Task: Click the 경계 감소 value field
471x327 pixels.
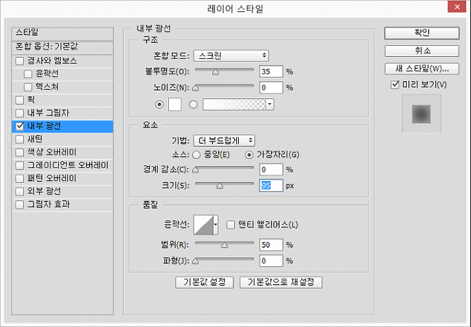Action: point(271,169)
